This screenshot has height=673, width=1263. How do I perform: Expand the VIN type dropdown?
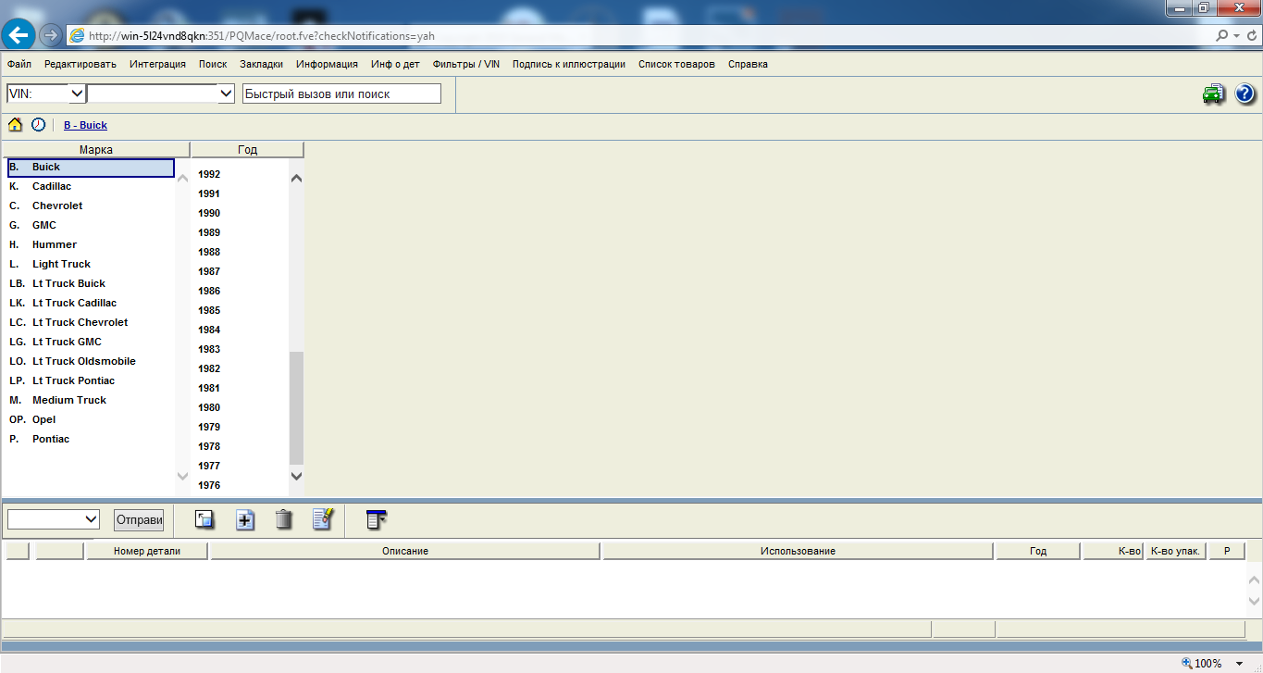tap(77, 93)
